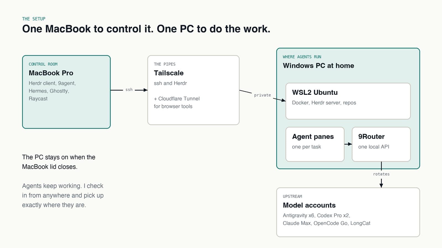Viewport: 442px width, 248px height.
Task: Click the 'MacBook lid closes.' line
Action: pos(50,167)
